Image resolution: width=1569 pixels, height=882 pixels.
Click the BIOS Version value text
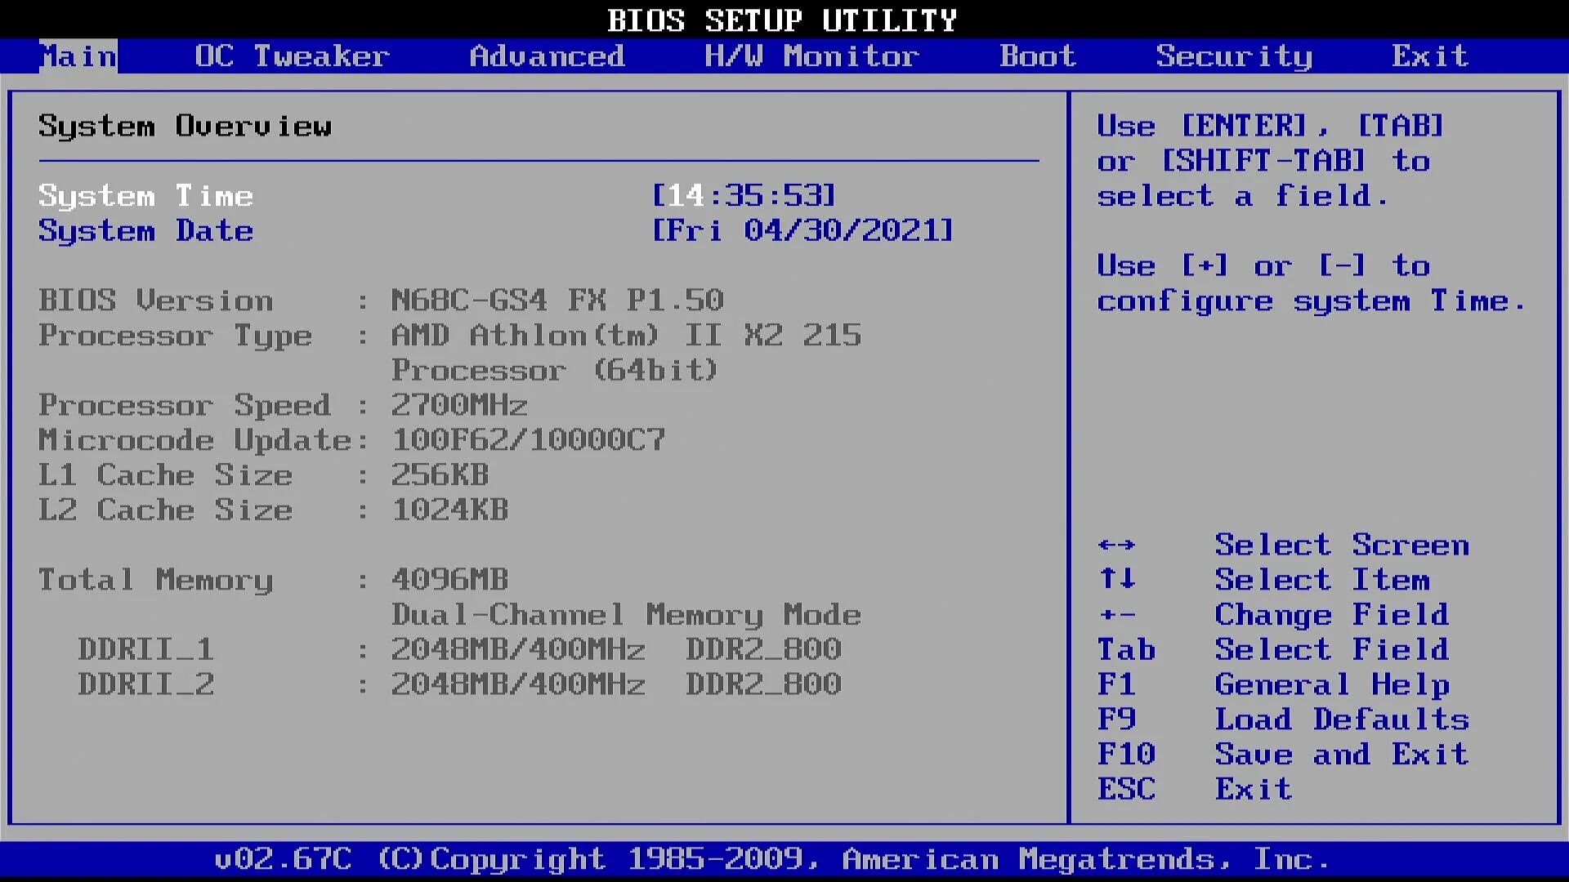tap(557, 301)
